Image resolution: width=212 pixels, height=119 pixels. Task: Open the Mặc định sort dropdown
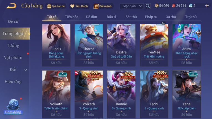(x=132, y=6)
